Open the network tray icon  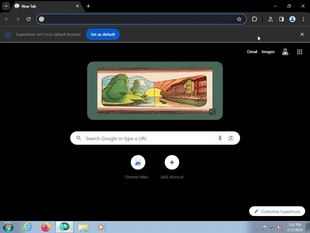(272, 227)
